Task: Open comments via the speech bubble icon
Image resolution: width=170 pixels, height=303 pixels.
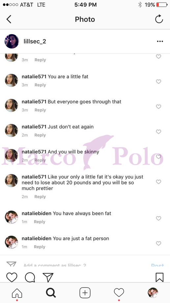Action: [x=30, y=278]
